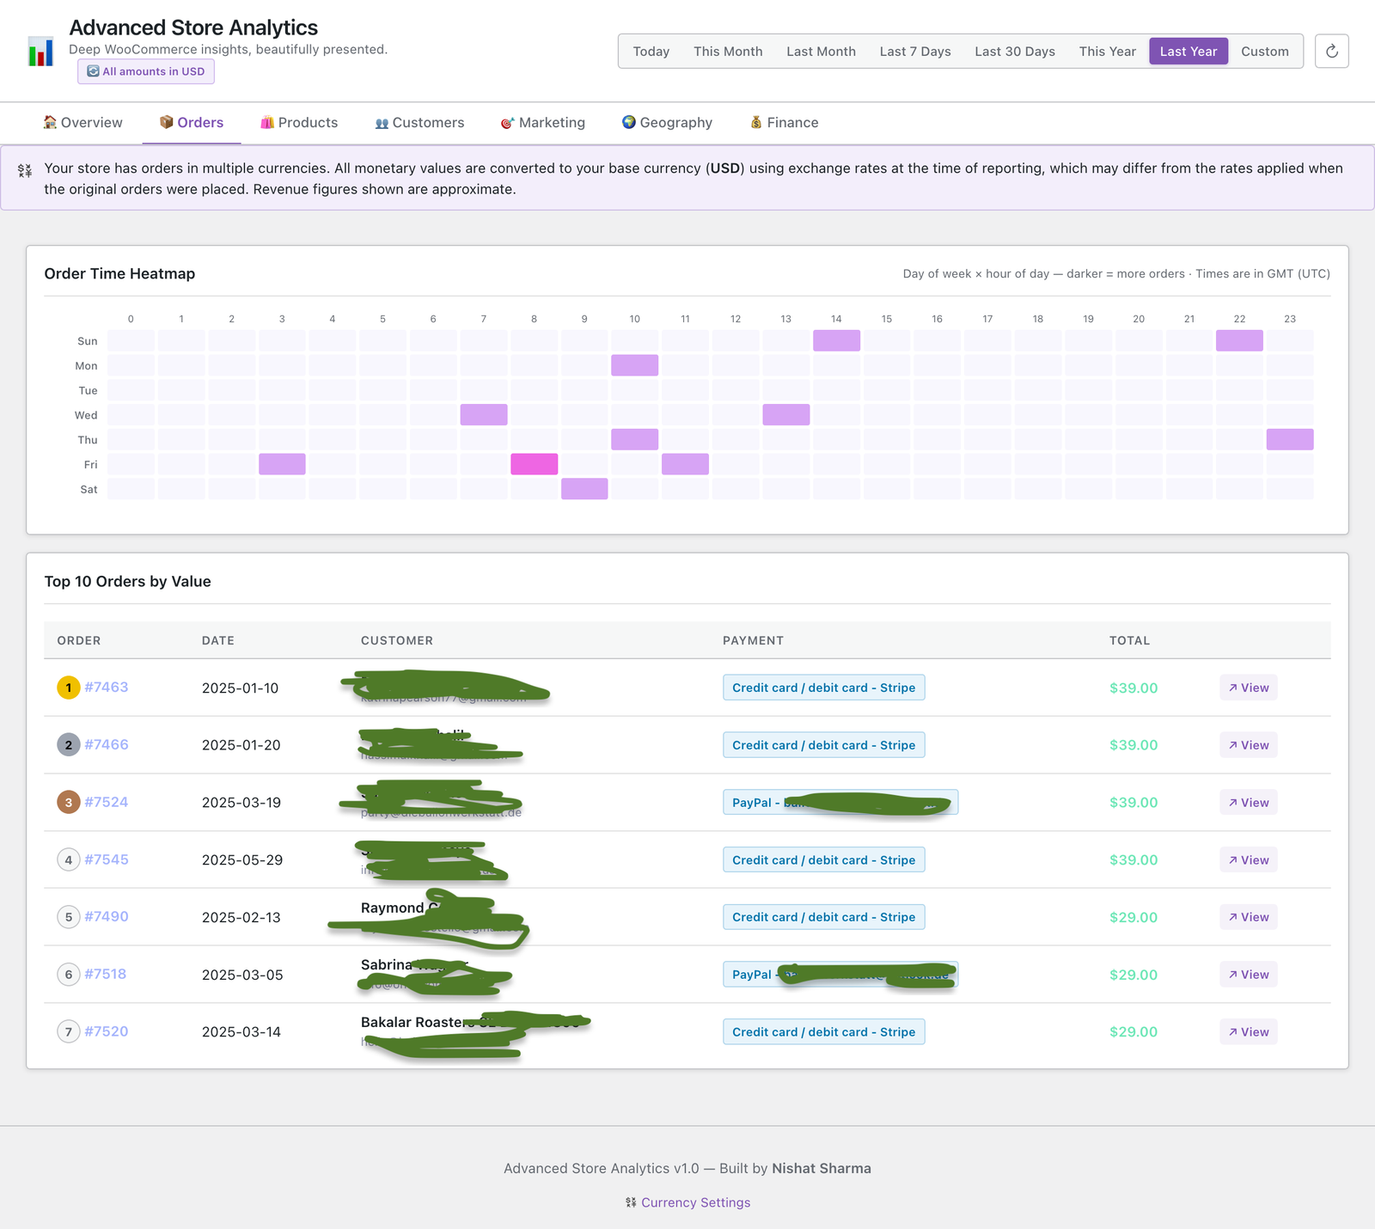Screen dimensions: 1375x1229
Task: Select the This Year date range
Action: tap(1108, 52)
